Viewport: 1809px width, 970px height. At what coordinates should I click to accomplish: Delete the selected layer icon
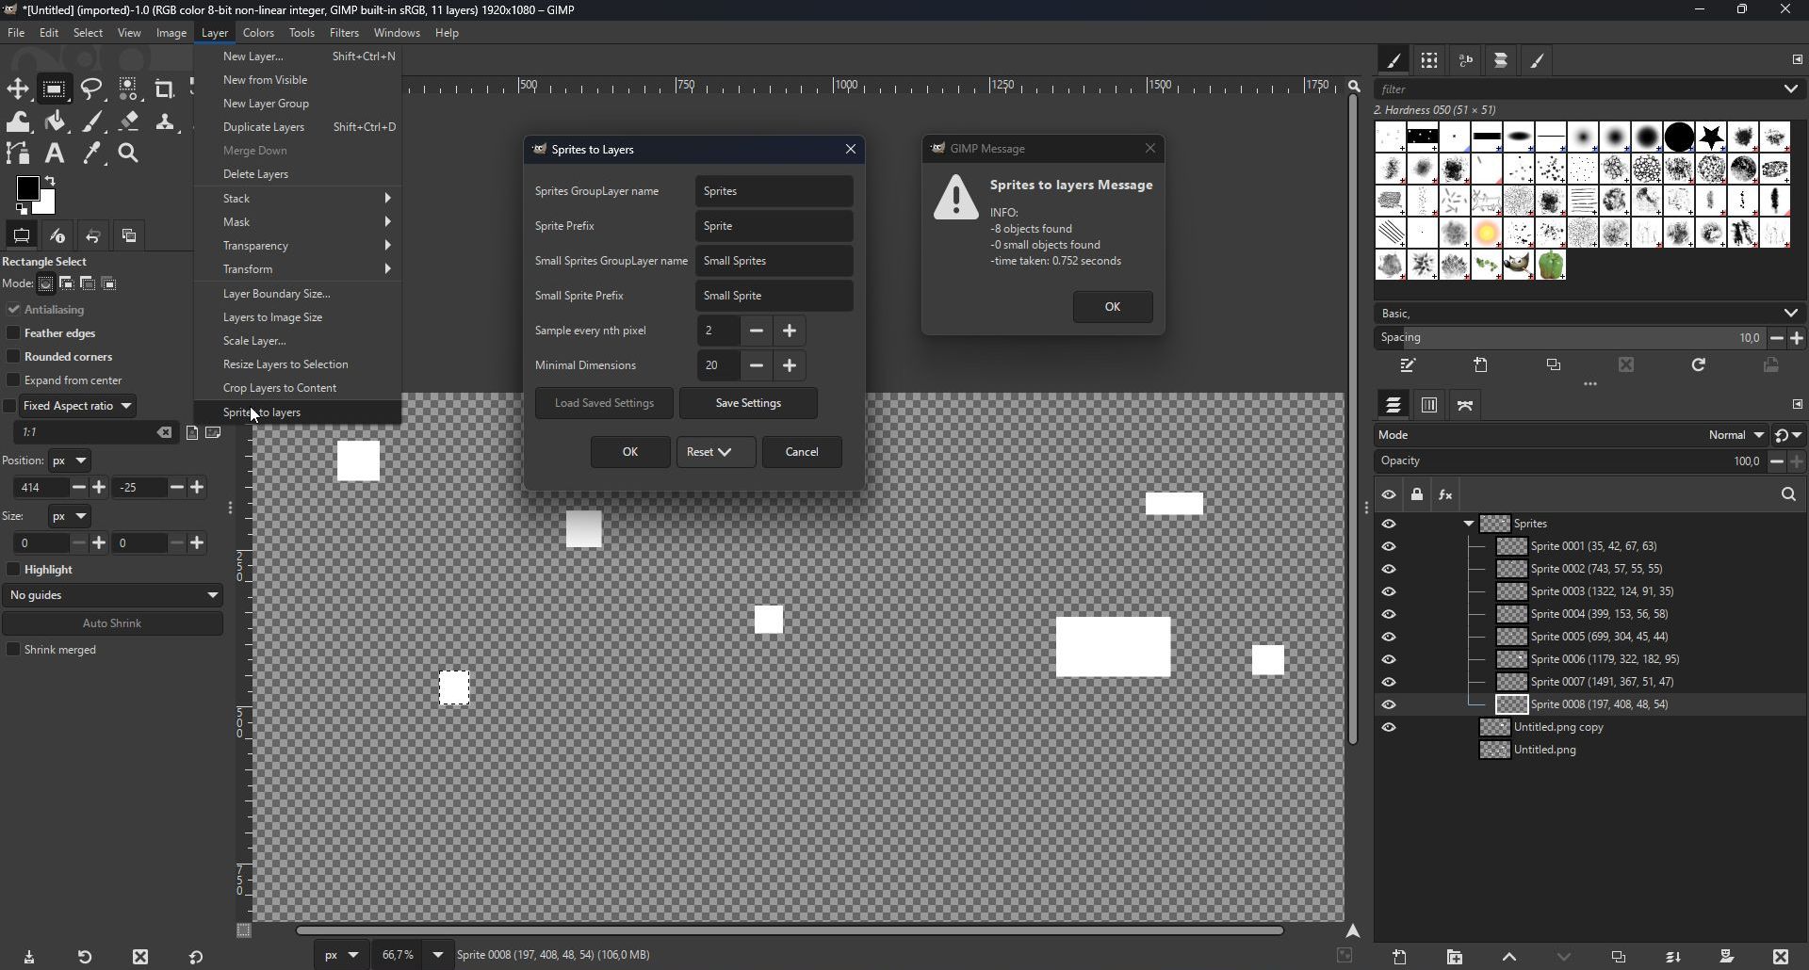click(1781, 958)
